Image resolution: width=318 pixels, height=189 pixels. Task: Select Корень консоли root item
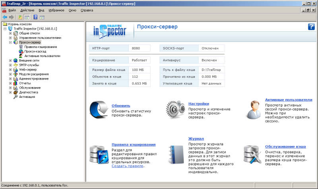click(19, 24)
